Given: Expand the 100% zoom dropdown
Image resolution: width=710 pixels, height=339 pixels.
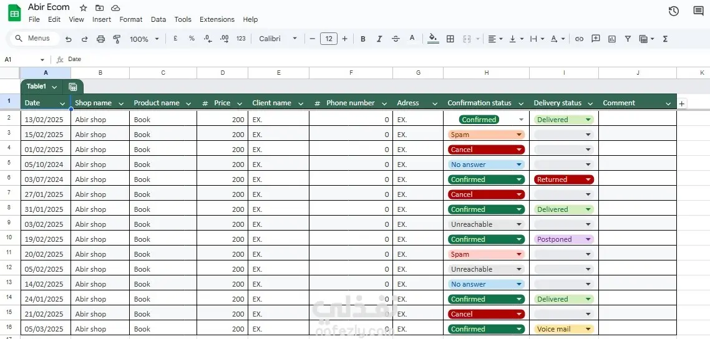Looking at the screenshot, I should click(145, 39).
